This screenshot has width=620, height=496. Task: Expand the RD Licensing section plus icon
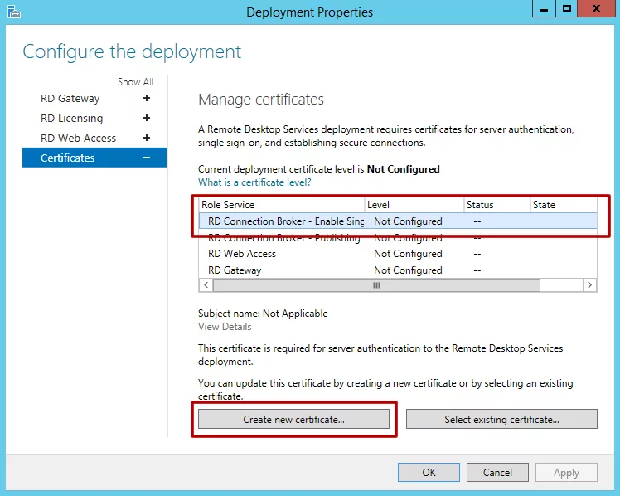(147, 118)
